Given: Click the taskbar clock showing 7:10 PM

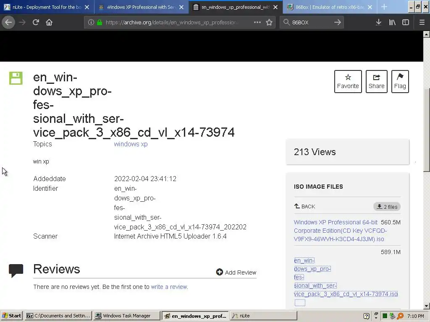Looking at the screenshot, I should [x=415, y=316].
